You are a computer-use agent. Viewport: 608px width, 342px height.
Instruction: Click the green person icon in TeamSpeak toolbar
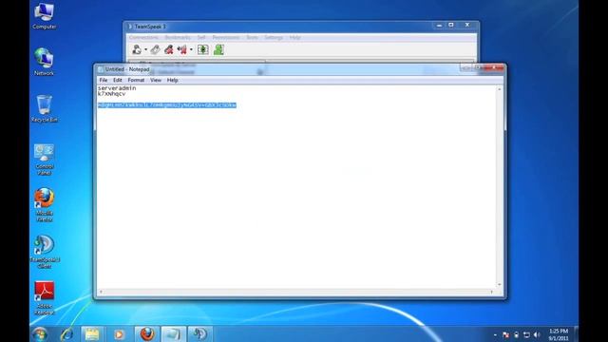pyautogui.click(x=218, y=49)
